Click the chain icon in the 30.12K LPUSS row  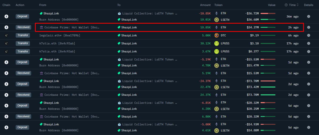6,43
